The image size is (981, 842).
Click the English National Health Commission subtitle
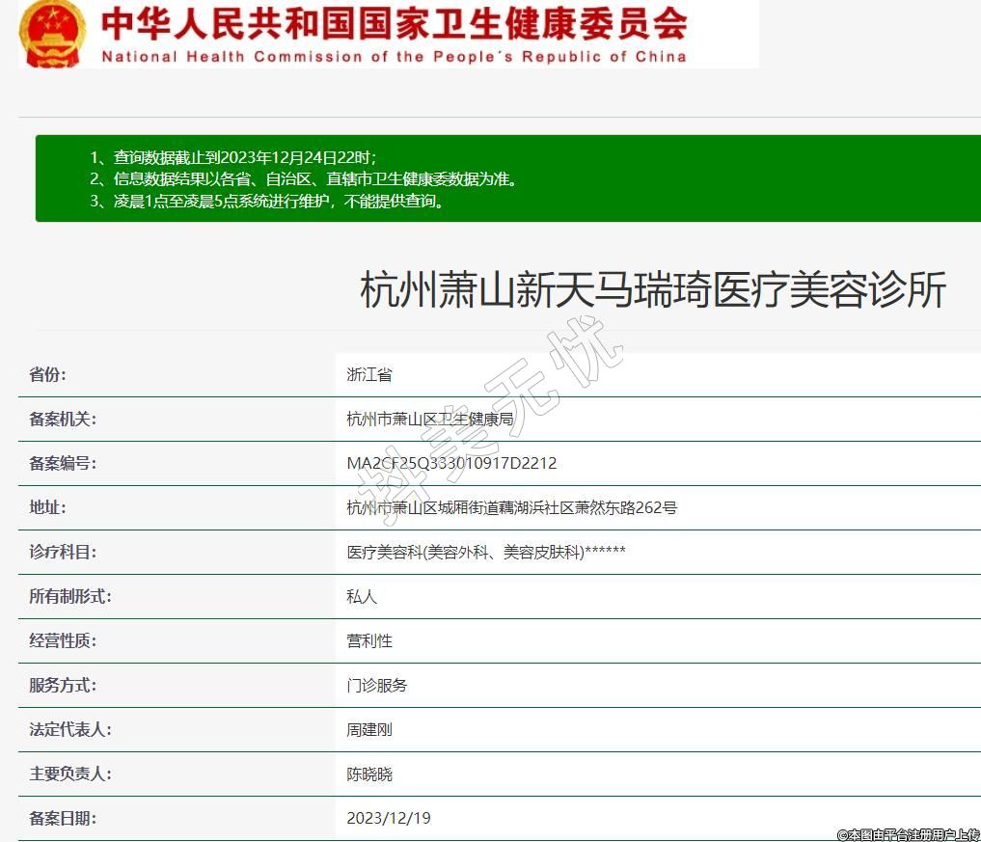click(x=394, y=57)
